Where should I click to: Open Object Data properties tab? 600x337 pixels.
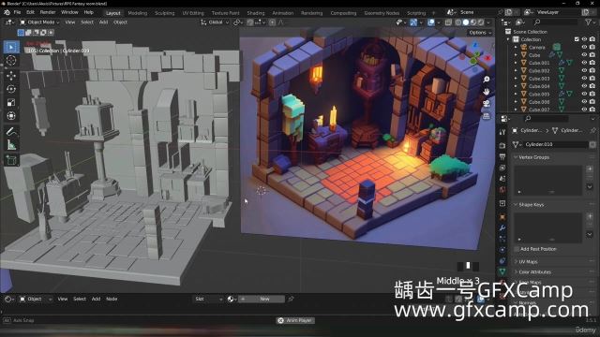point(502,271)
